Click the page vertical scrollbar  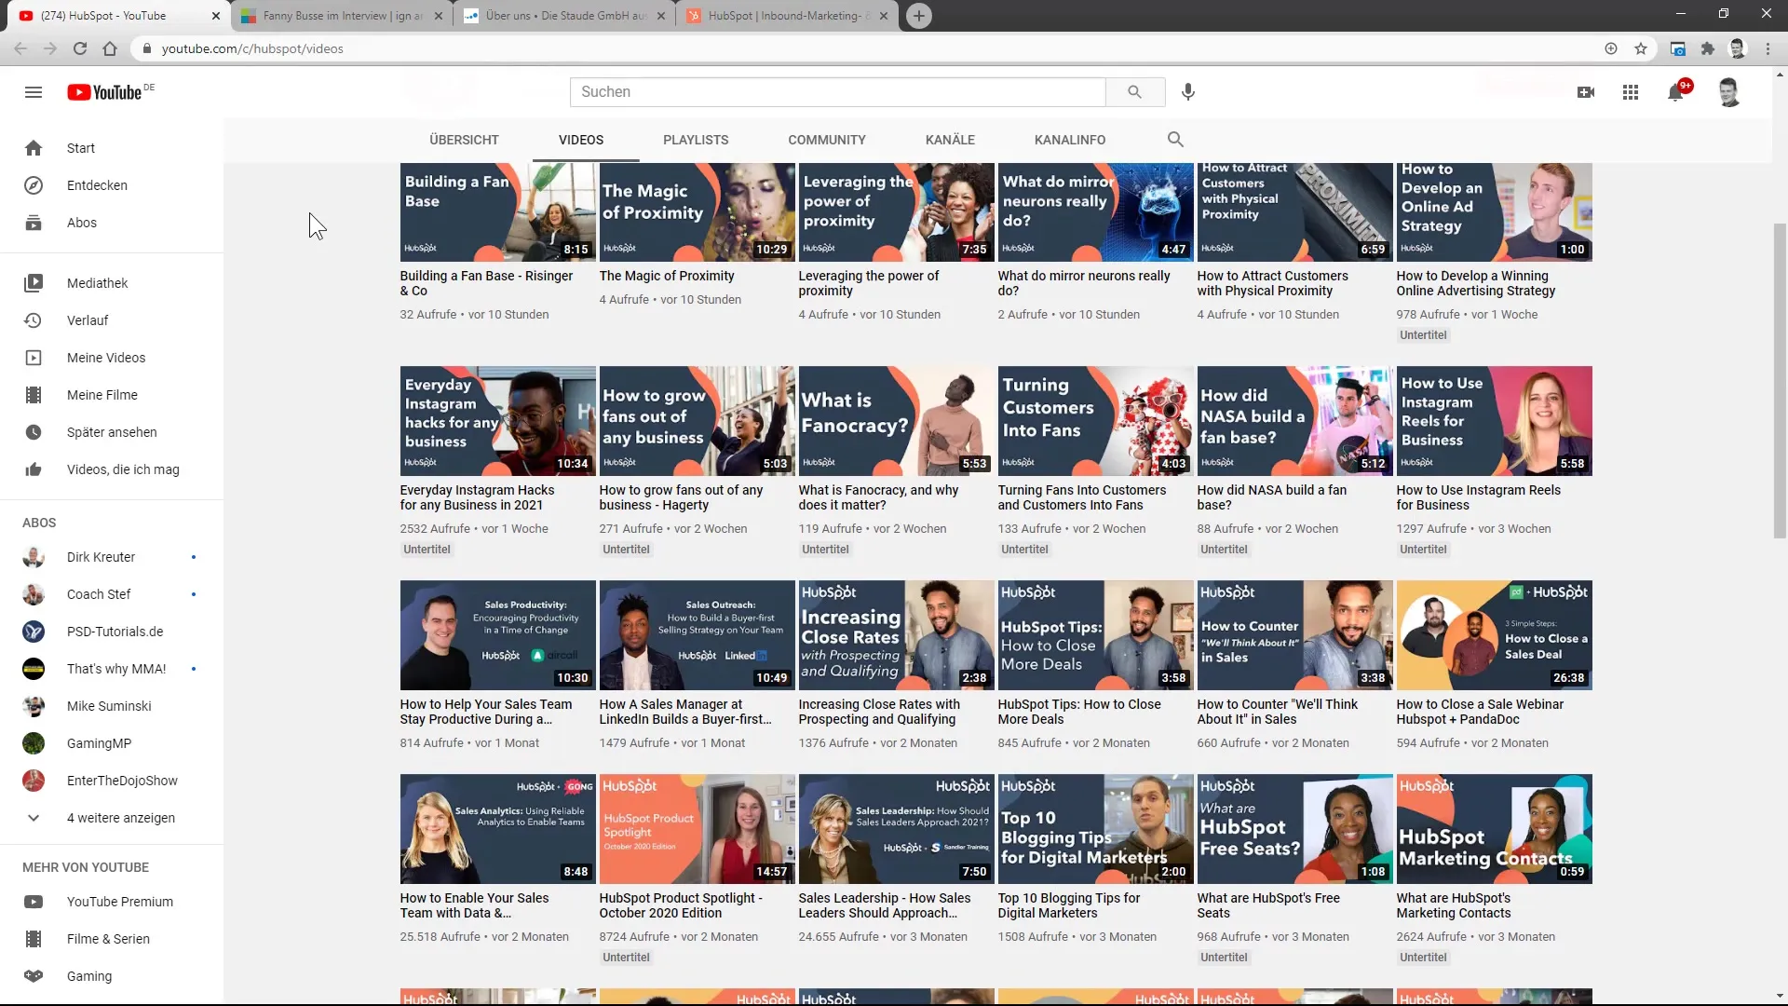pyautogui.click(x=1780, y=382)
